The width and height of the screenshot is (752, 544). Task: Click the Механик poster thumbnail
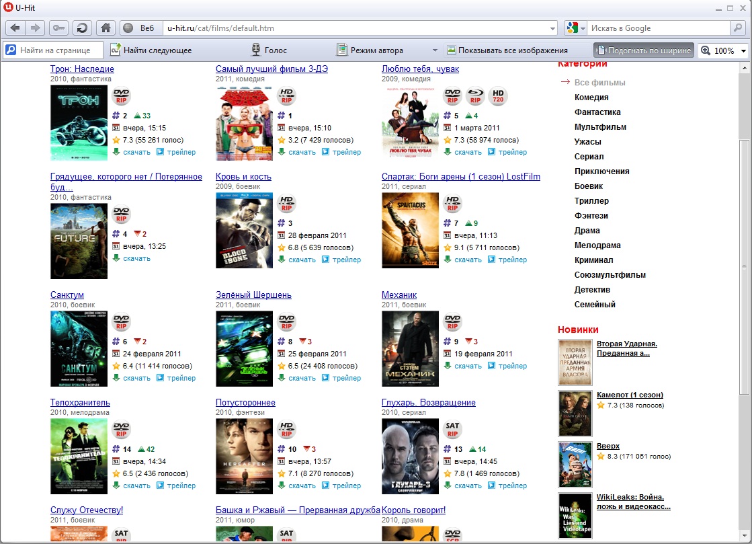(410, 349)
